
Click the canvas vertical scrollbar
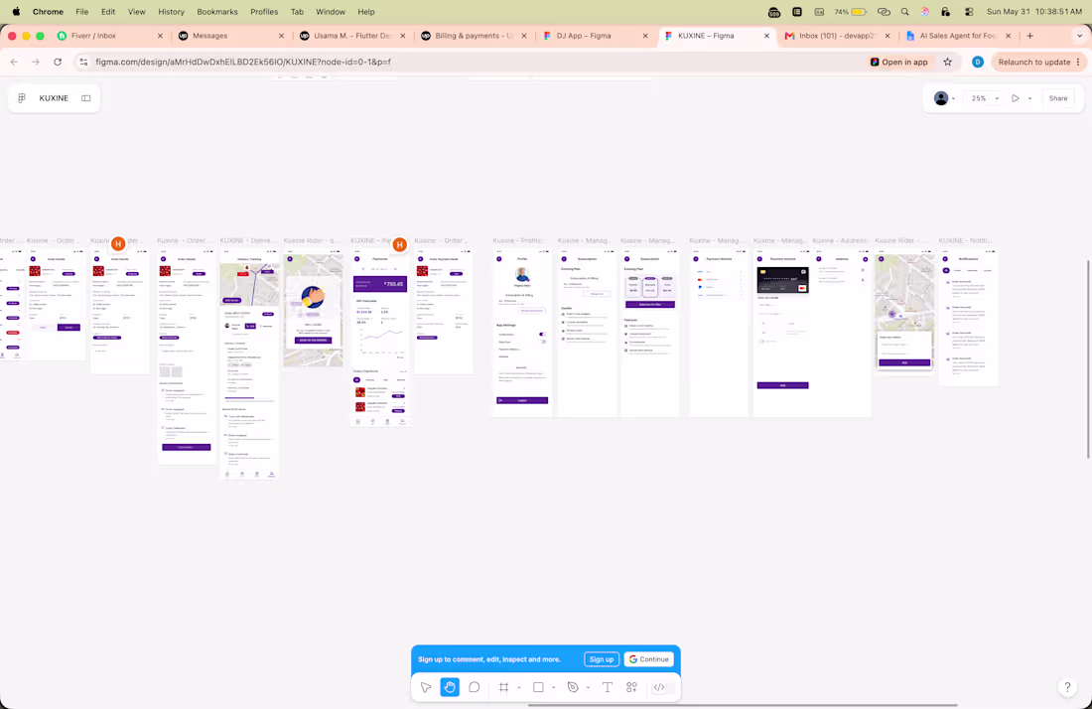tap(1088, 358)
